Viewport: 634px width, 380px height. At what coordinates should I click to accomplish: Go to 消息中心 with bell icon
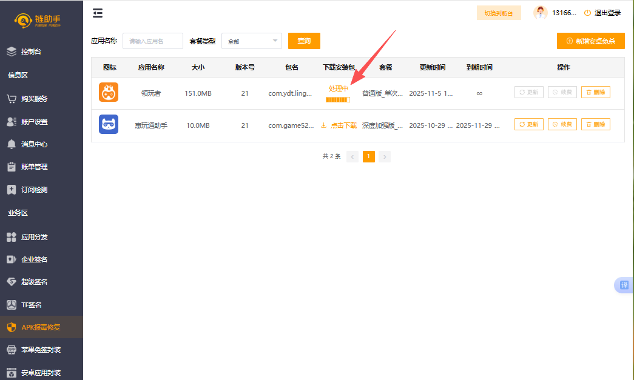pos(34,144)
